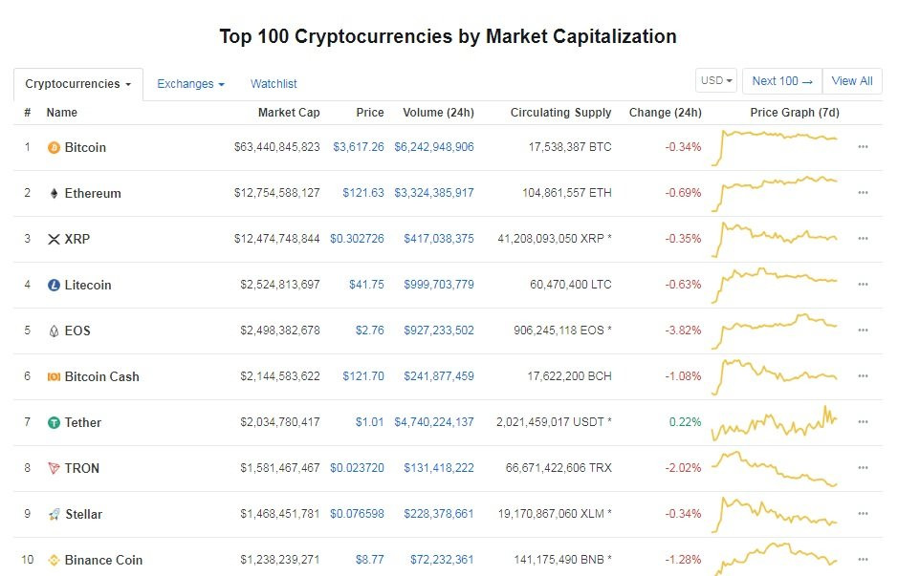Click the Tether logo icon
898x576 pixels.
point(54,423)
